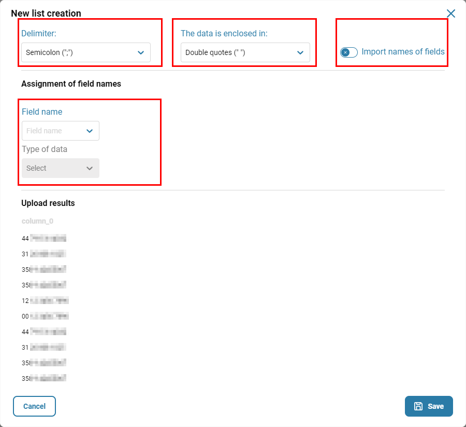Click the Import names of fields label

click(403, 52)
